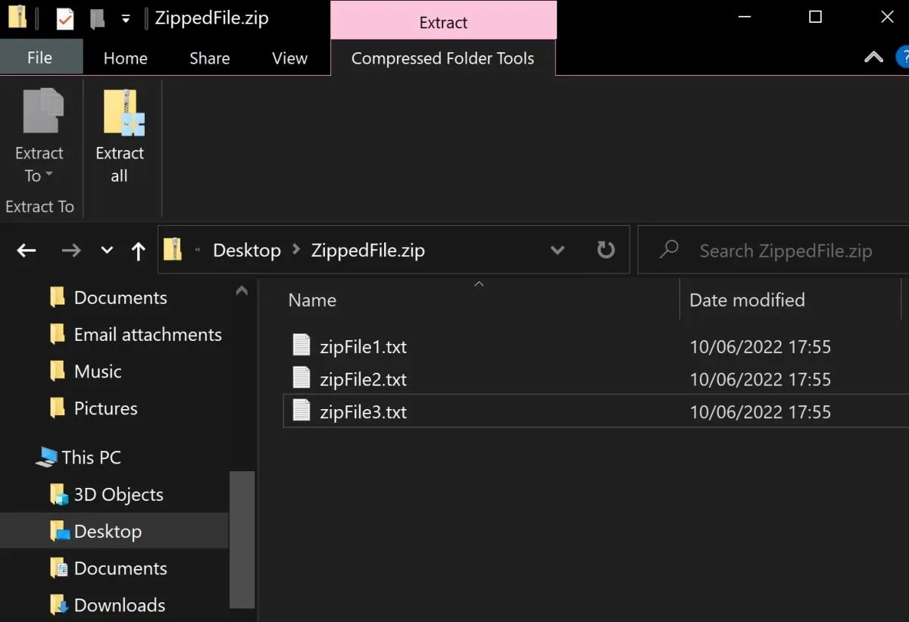909x622 pixels.
Task: Sort files by the Date modified column
Action: click(747, 300)
